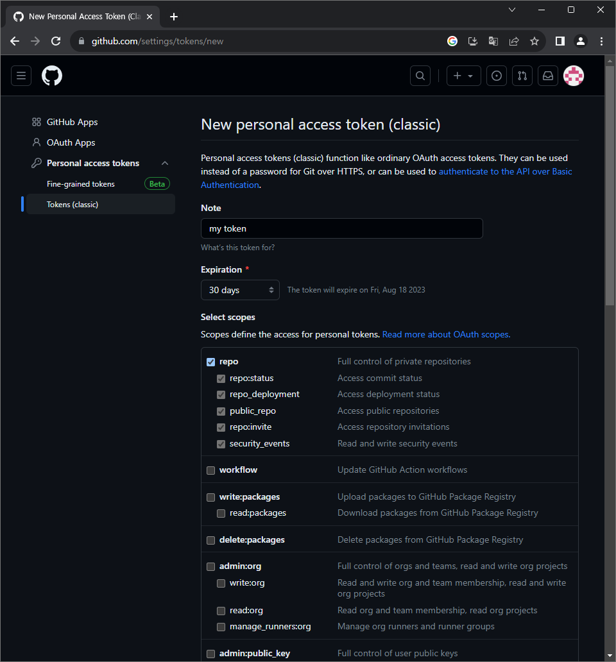Enable the write:packages checkbox
The height and width of the screenshot is (662, 616).
coord(210,497)
